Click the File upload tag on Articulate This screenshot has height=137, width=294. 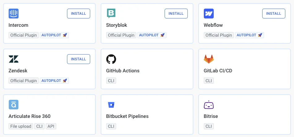point(21,126)
